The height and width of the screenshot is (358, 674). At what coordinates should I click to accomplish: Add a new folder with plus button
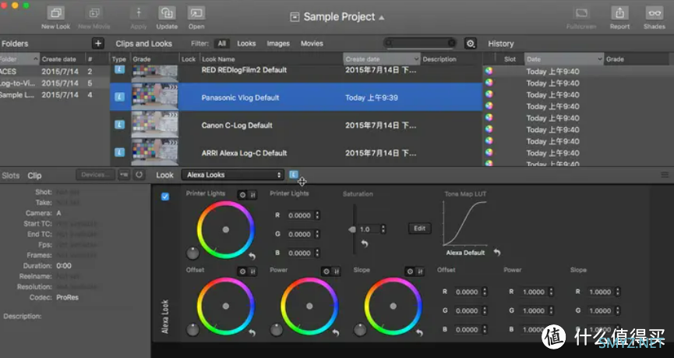point(97,44)
